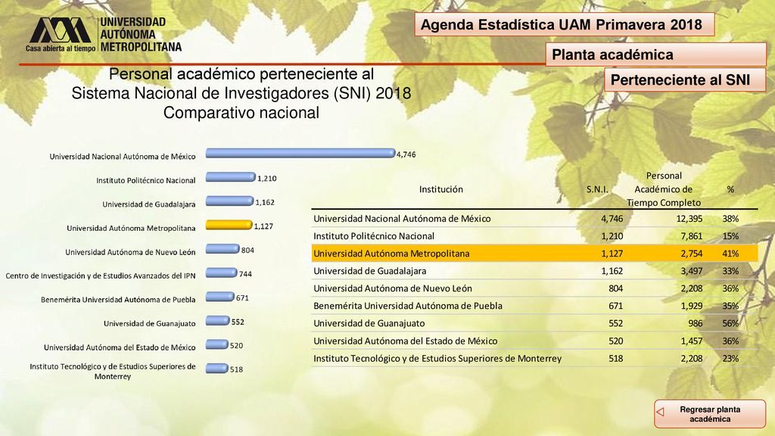Click table cell value 12,395
This screenshot has width=775, height=436.
pos(689,219)
